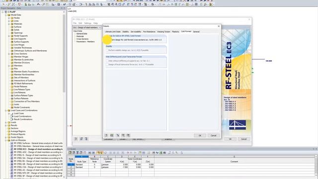Click Cancel in the Details dialog

point(213,136)
